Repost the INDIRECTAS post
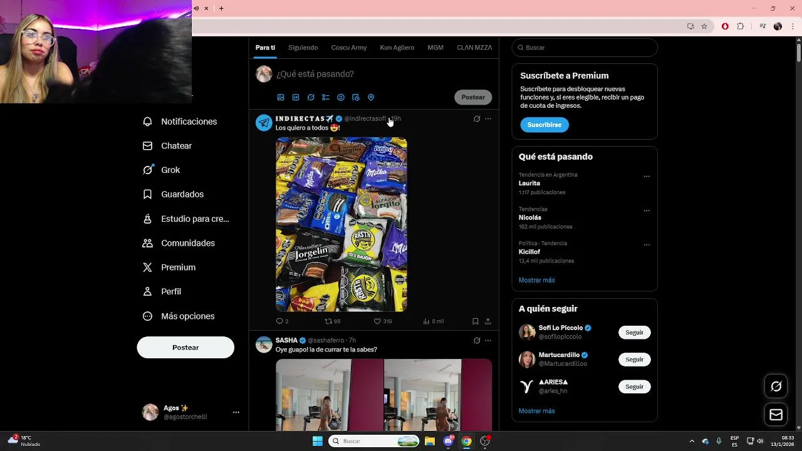Image resolution: width=802 pixels, height=451 pixels. pos(332,321)
